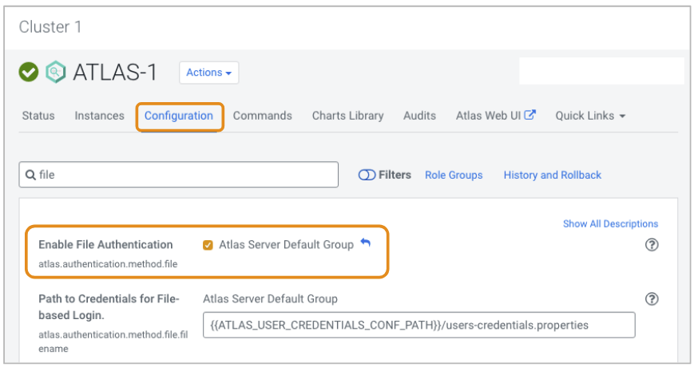Click the external link icon next to Atlas Web UI
The width and height of the screenshot is (698, 371).
[x=529, y=115]
